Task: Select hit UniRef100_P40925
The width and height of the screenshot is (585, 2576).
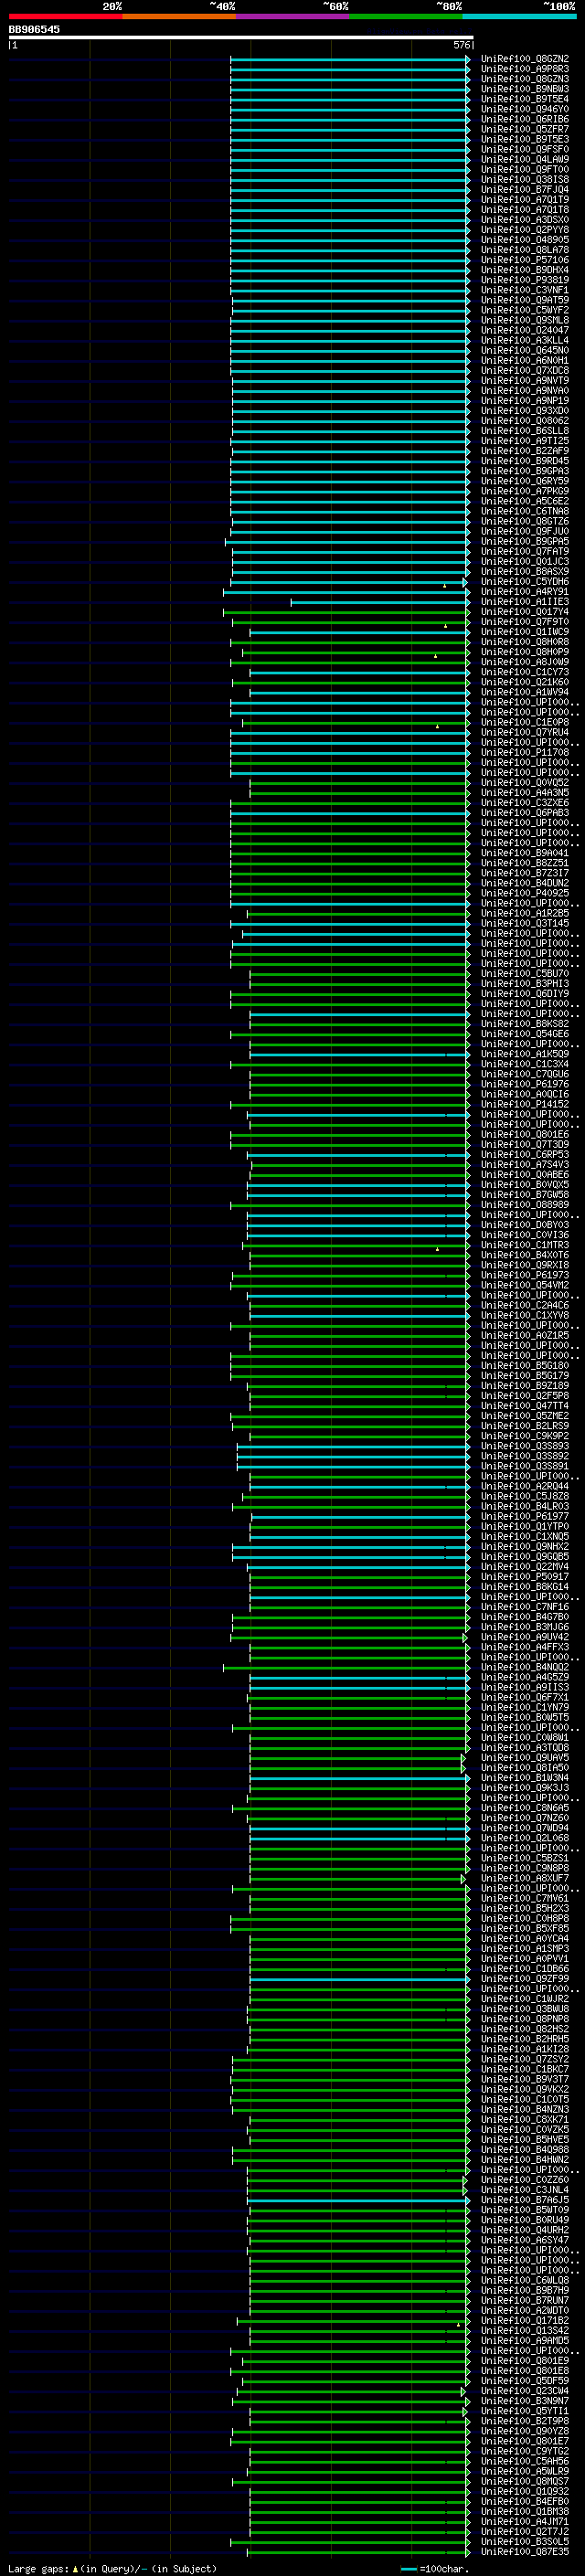Action: 525,893
